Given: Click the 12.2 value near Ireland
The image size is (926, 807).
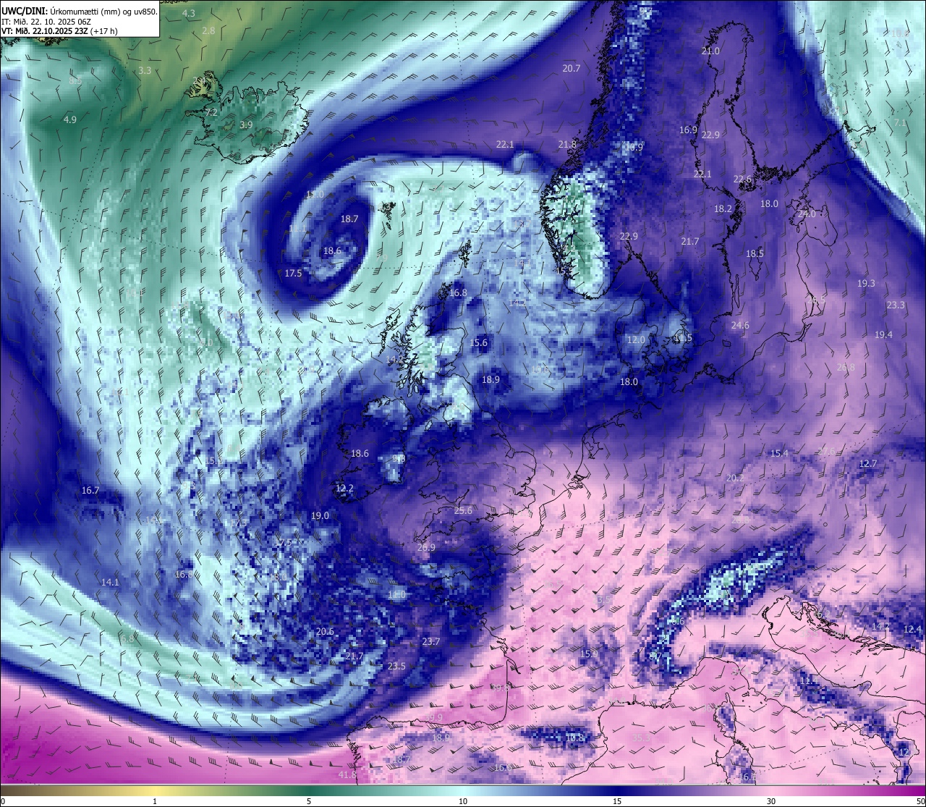Looking at the screenshot, I should click(344, 489).
